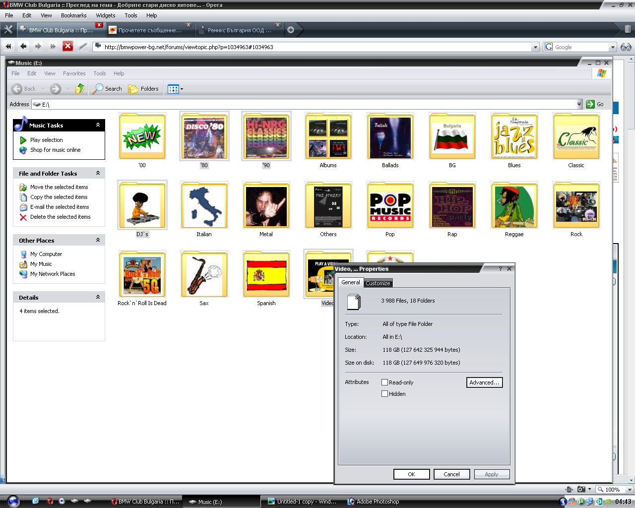
Task: Click Opera rewind navigation icon
Action: (x=8, y=46)
